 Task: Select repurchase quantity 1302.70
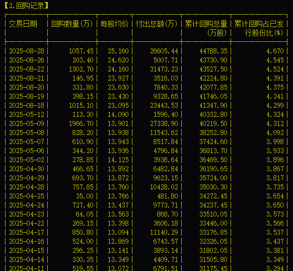tap(81, 69)
